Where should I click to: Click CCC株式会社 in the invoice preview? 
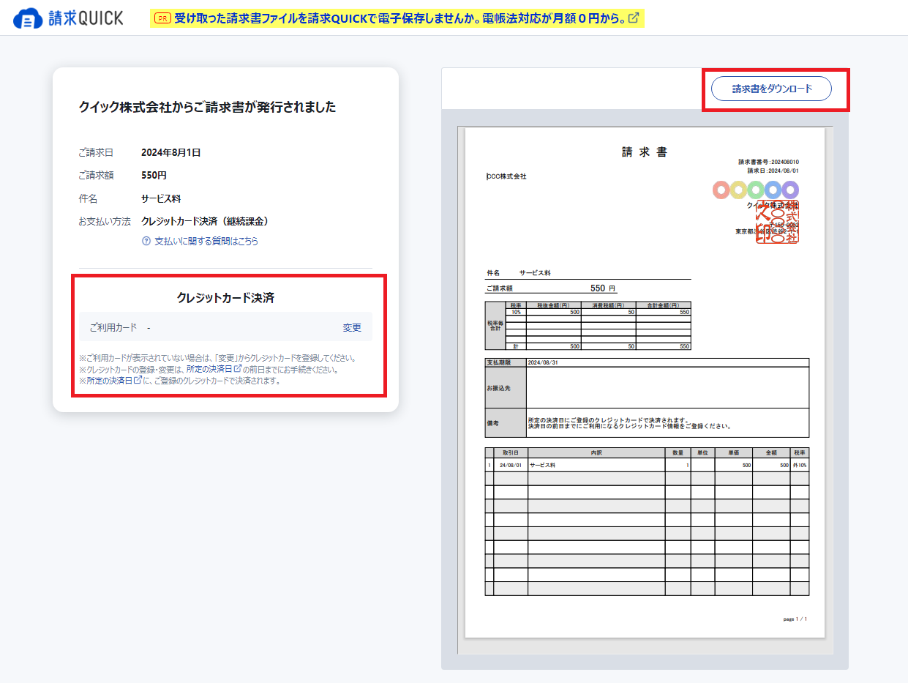tap(506, 176)
